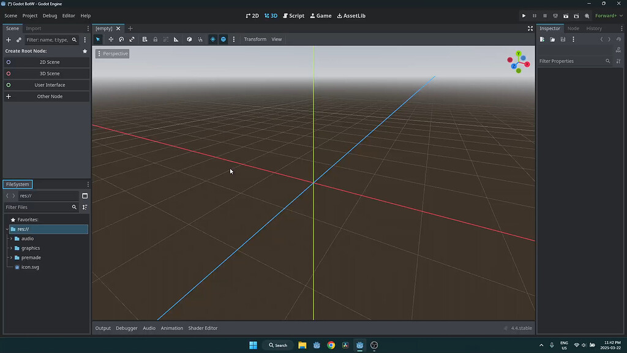
Task: Select icon.svg in FileSystem
Action: point(30,267)
